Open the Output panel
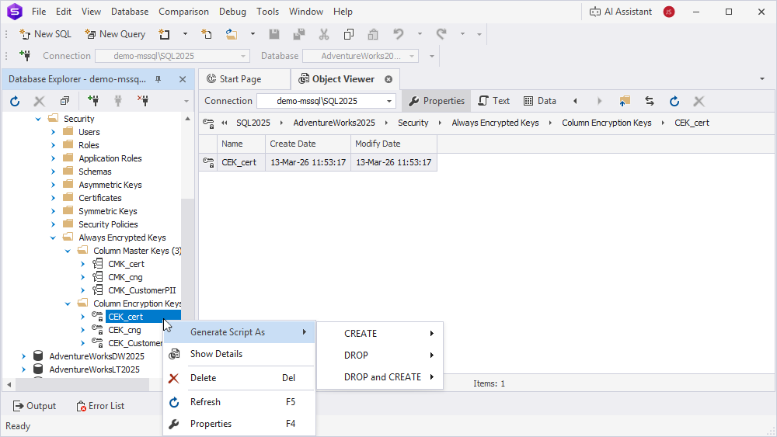This screenshot has height=437, width=777. point(35,406)
